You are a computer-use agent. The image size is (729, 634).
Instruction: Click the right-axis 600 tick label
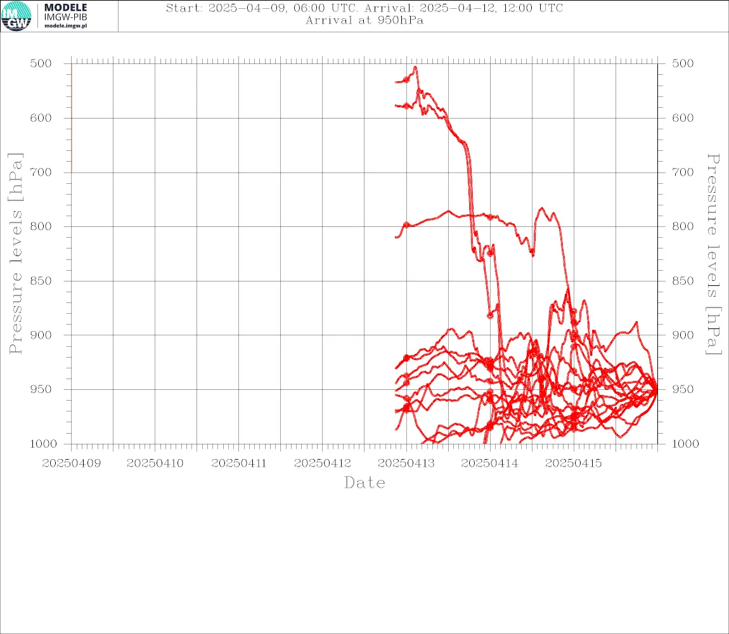[683, 118]
